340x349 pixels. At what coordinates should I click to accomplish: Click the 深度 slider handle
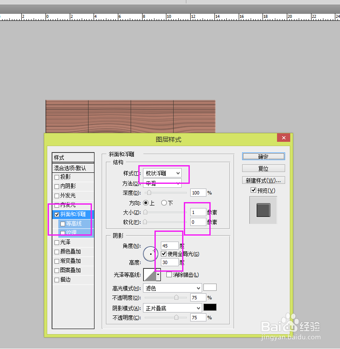click(x=149, y=193)
